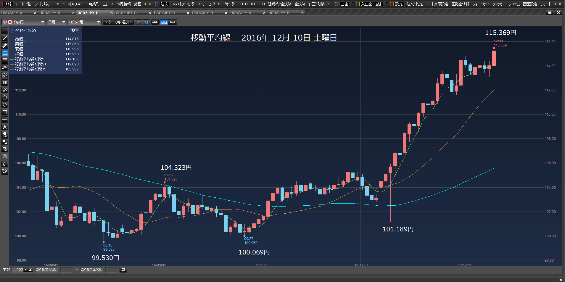565x282 pixels.
Task: Switch chart price to Ask
Action: click(173, 22)
